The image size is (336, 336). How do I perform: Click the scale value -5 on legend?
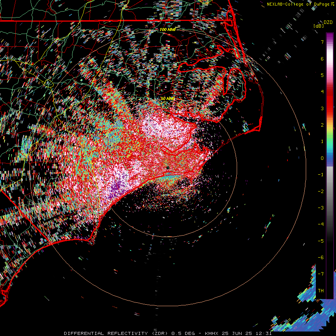click(x=321, y=241)
